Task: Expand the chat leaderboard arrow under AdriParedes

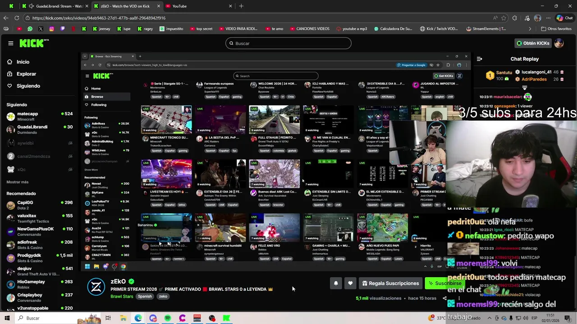Action: tap(525, 88)
